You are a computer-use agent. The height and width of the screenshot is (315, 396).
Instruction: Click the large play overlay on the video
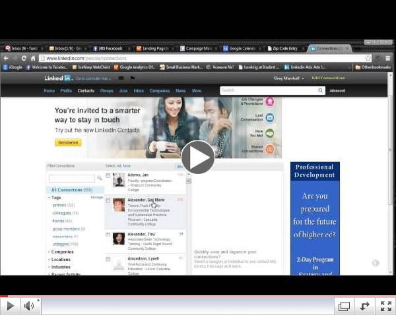(198, 157)
